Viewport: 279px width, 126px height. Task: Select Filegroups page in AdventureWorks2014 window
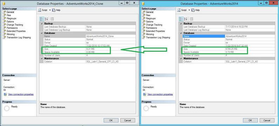click(x=151, y=19)
